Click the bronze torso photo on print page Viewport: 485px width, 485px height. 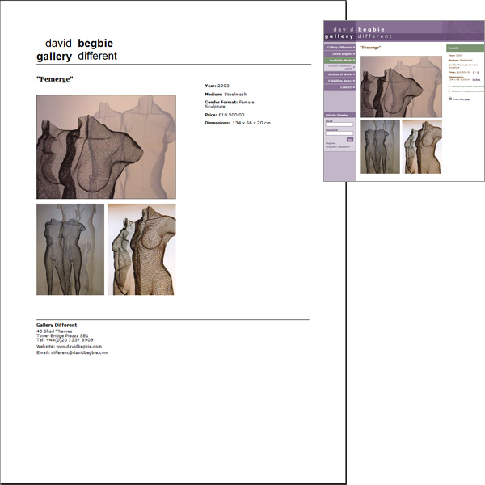pyautogui.click(x=142, y=249)
